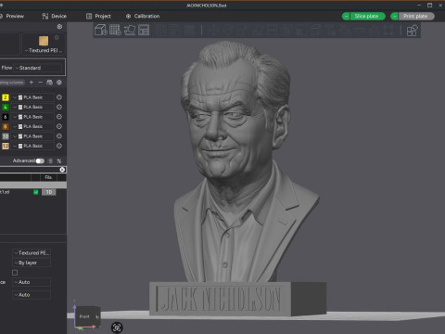Edit filament 8 preset icon
This screenshot has width=445, height=334.
click(x=59, y=126)
